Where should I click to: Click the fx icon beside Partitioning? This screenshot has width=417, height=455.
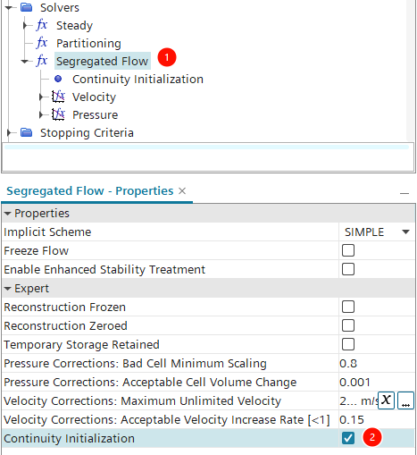point(42,43)
